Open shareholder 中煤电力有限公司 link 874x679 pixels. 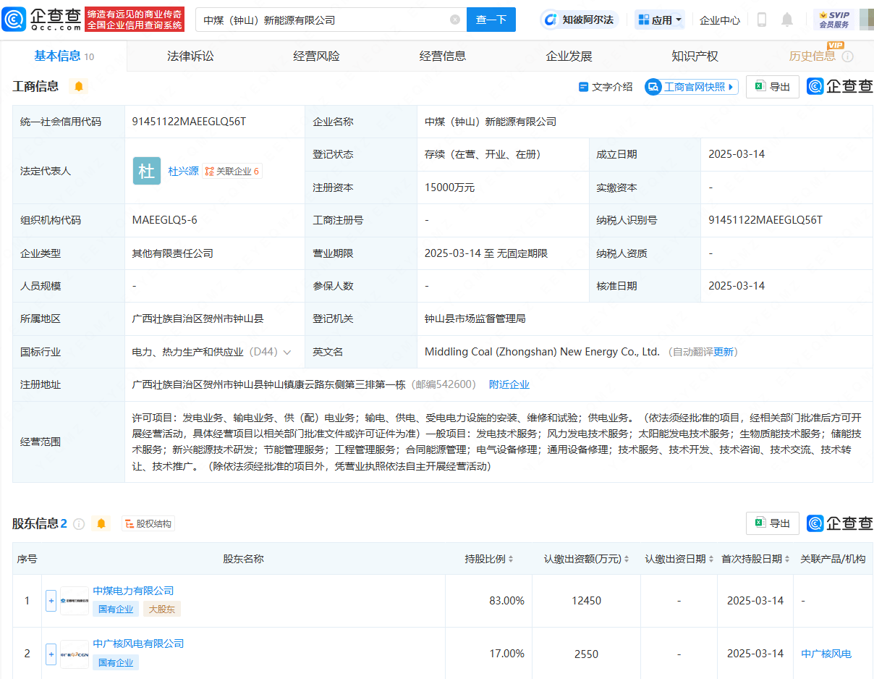(133, 591)
